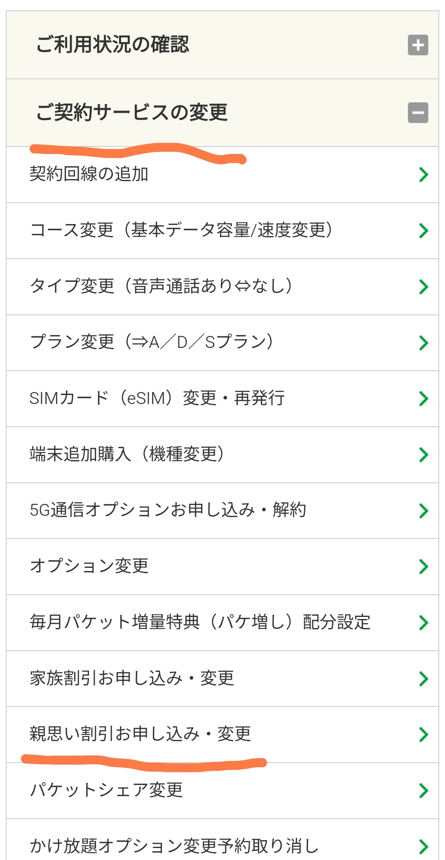Open 契約回線の追加 menu item
The width and height of the screenshot is (445, 860).
89,174
